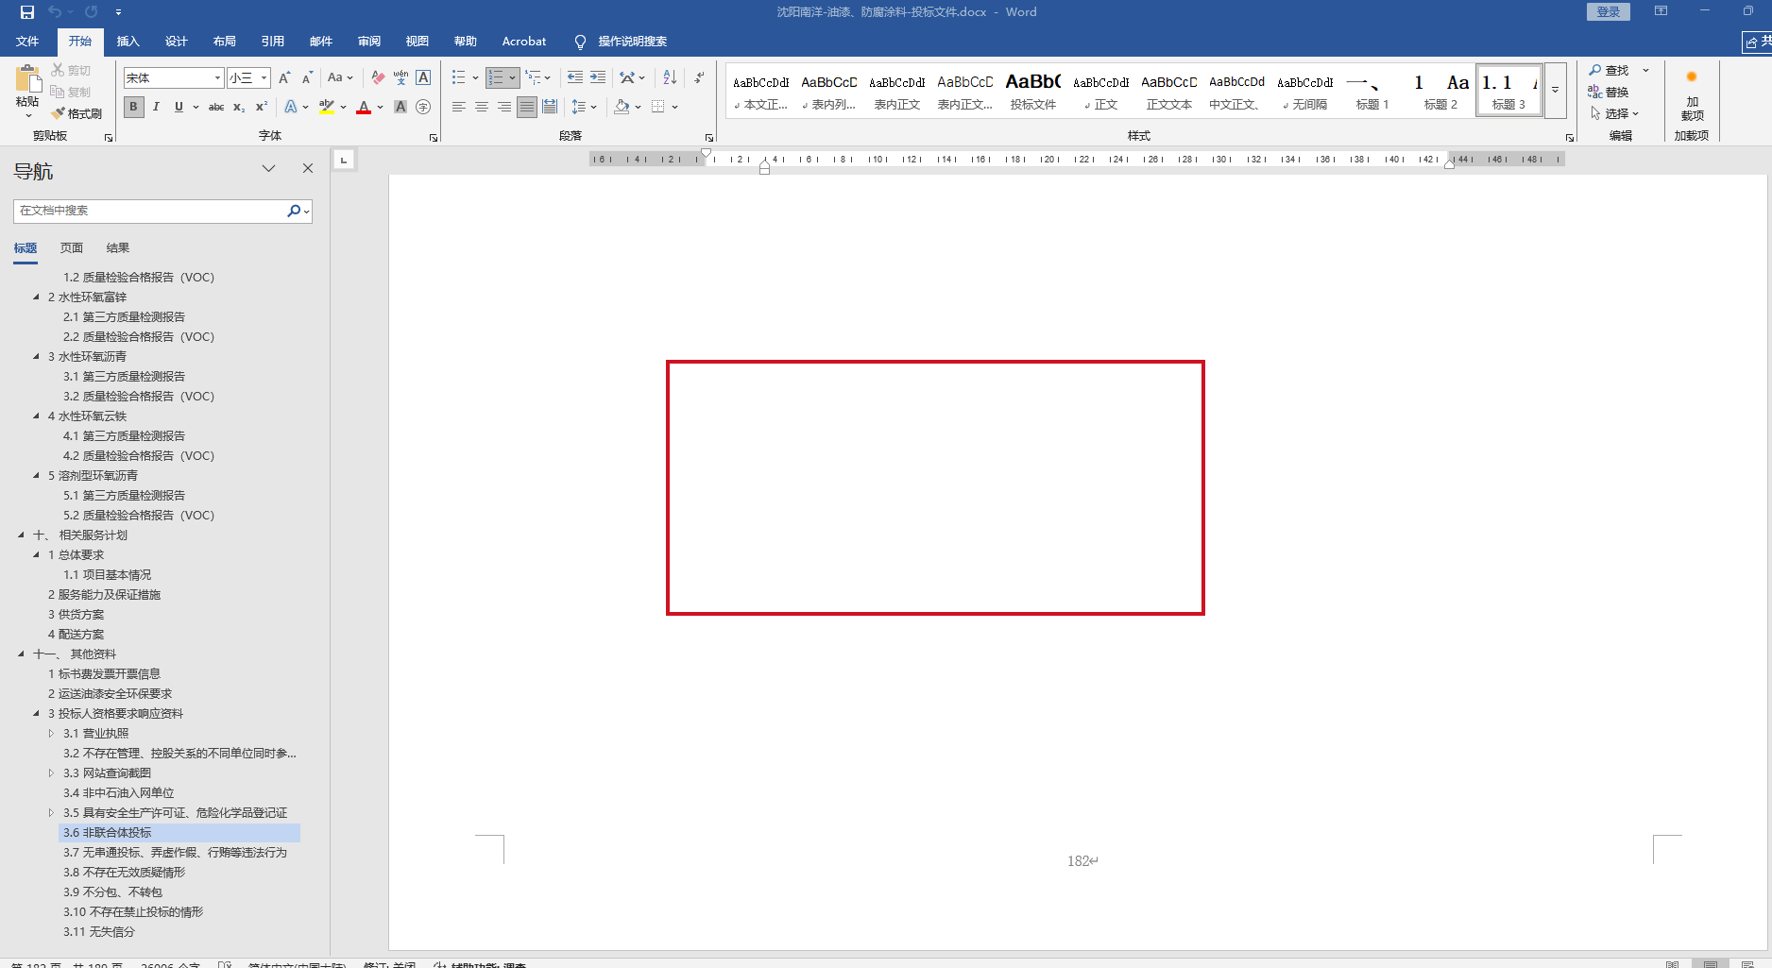Switch to the Layout (布局) ribbon tab
The width and height of the screenshot is (1772, 968).
coord(225,42)
